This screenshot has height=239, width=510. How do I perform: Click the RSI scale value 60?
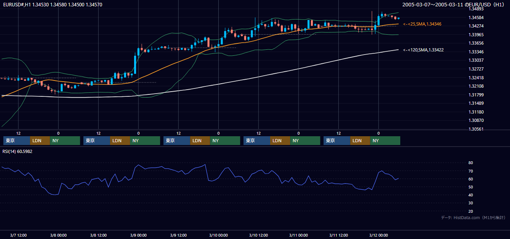(x=470, y=179)
